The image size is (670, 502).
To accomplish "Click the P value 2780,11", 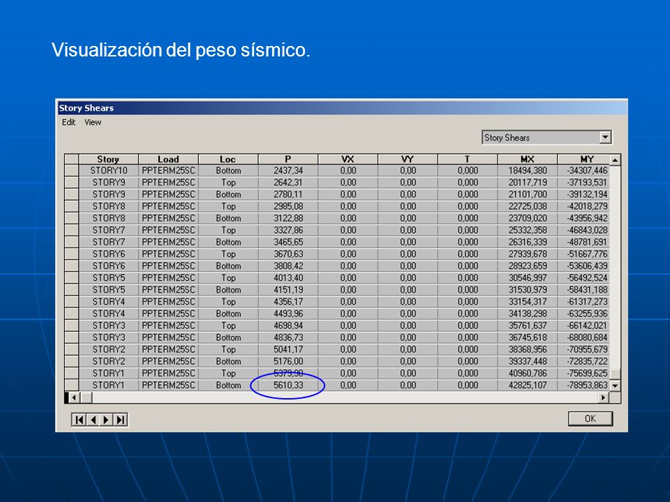I will pyautogui.click(x=288, y=195).
